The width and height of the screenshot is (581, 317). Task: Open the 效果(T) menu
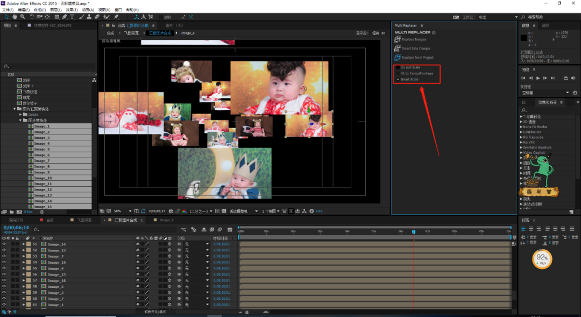click(72, 10)
